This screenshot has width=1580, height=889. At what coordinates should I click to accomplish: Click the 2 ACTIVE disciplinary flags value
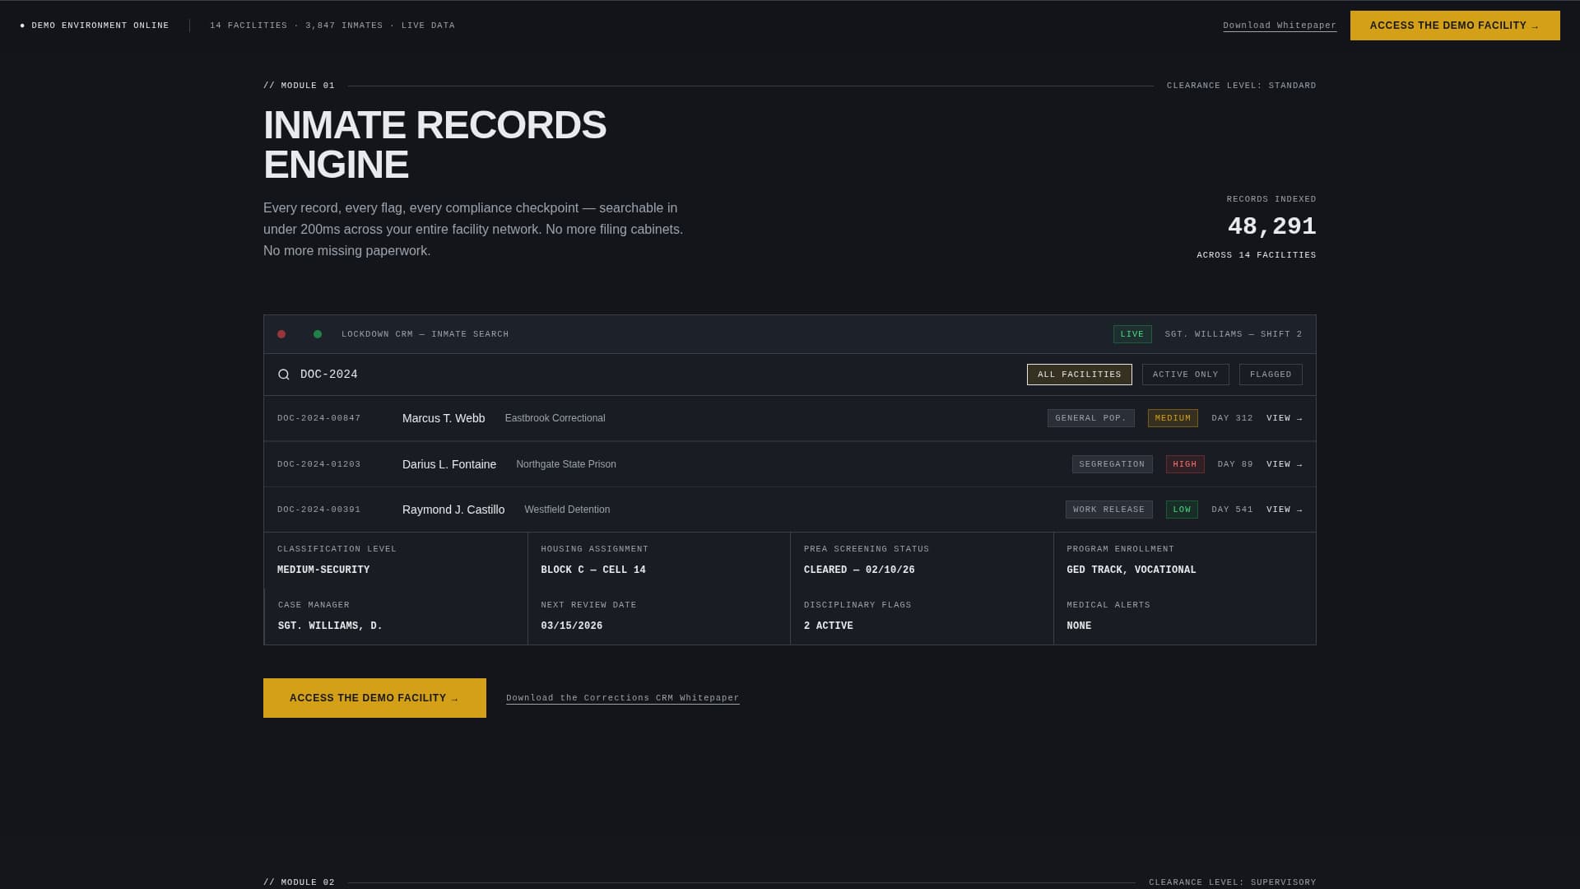click(x=829, y=626)
